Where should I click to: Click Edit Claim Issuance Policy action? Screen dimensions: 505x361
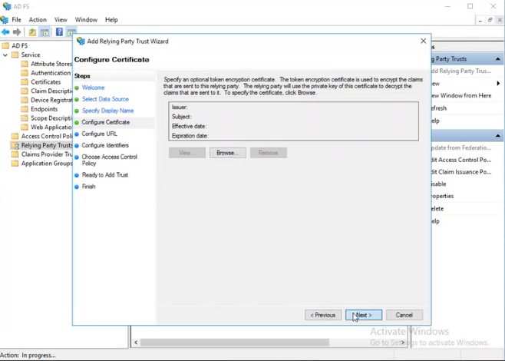pos(461,172)
